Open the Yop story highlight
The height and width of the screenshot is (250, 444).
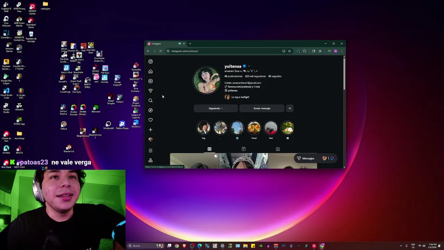point(204,128)
